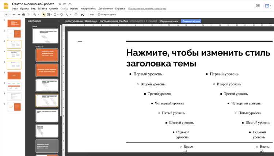Image resolution: width=274 pixels, height=156 pixels.
Task: Print the presentation via printer icon
Action: 24,15
